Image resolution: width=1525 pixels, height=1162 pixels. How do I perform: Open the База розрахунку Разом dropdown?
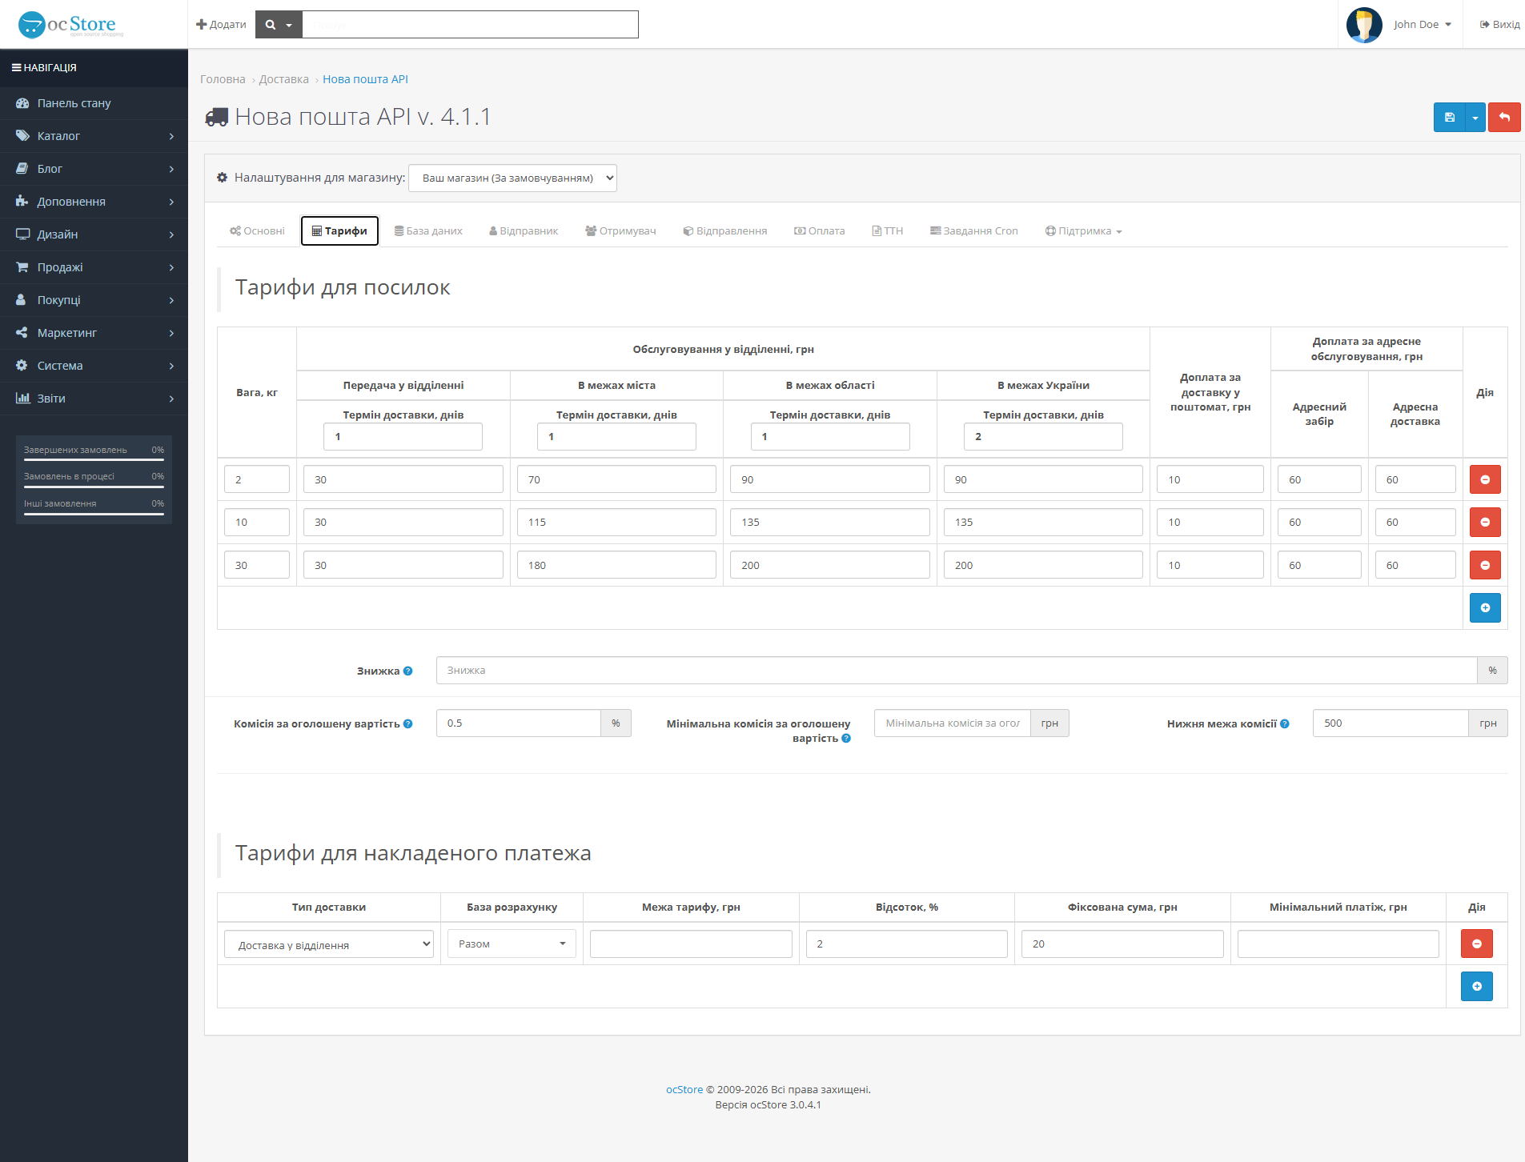(512, 944)
